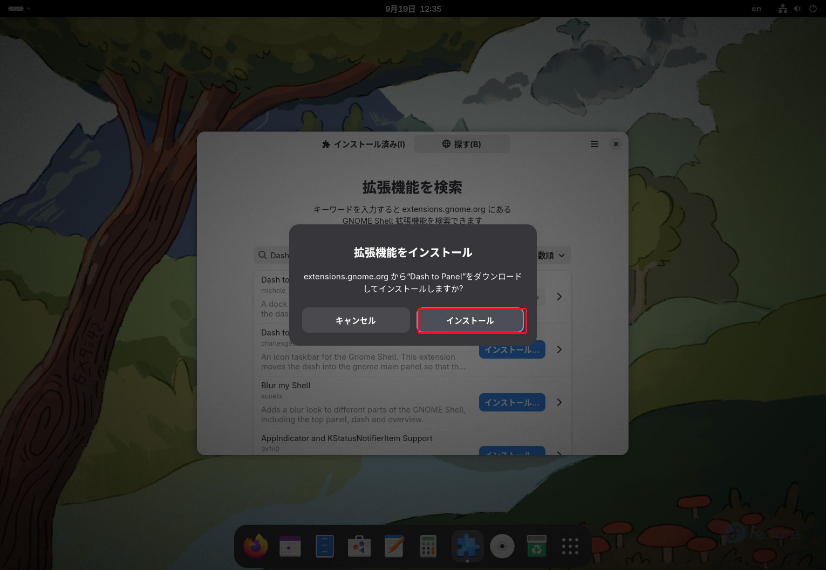The image size is (826, 570).
Task: Expand details for Blur my Shell
Action: 559,402
